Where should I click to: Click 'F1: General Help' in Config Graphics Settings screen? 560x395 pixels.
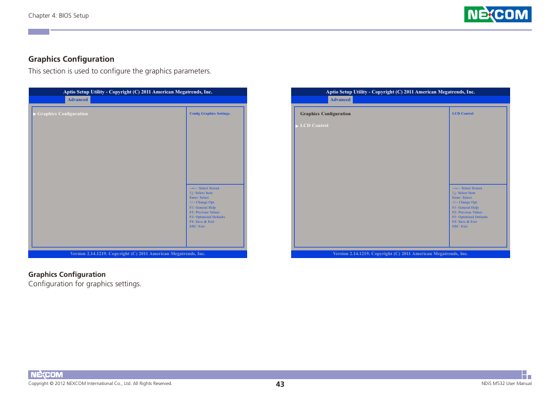(203, 207)
